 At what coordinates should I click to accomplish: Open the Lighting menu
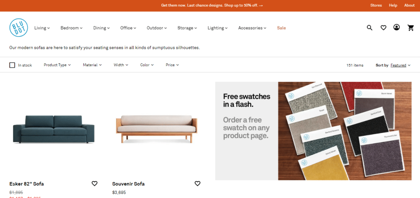click(217, 28)
